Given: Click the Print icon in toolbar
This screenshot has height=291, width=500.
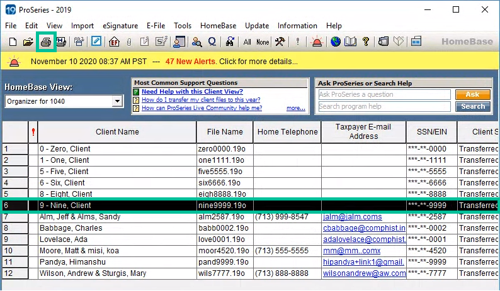Looking at the screenshot, I should click(46, 41).
